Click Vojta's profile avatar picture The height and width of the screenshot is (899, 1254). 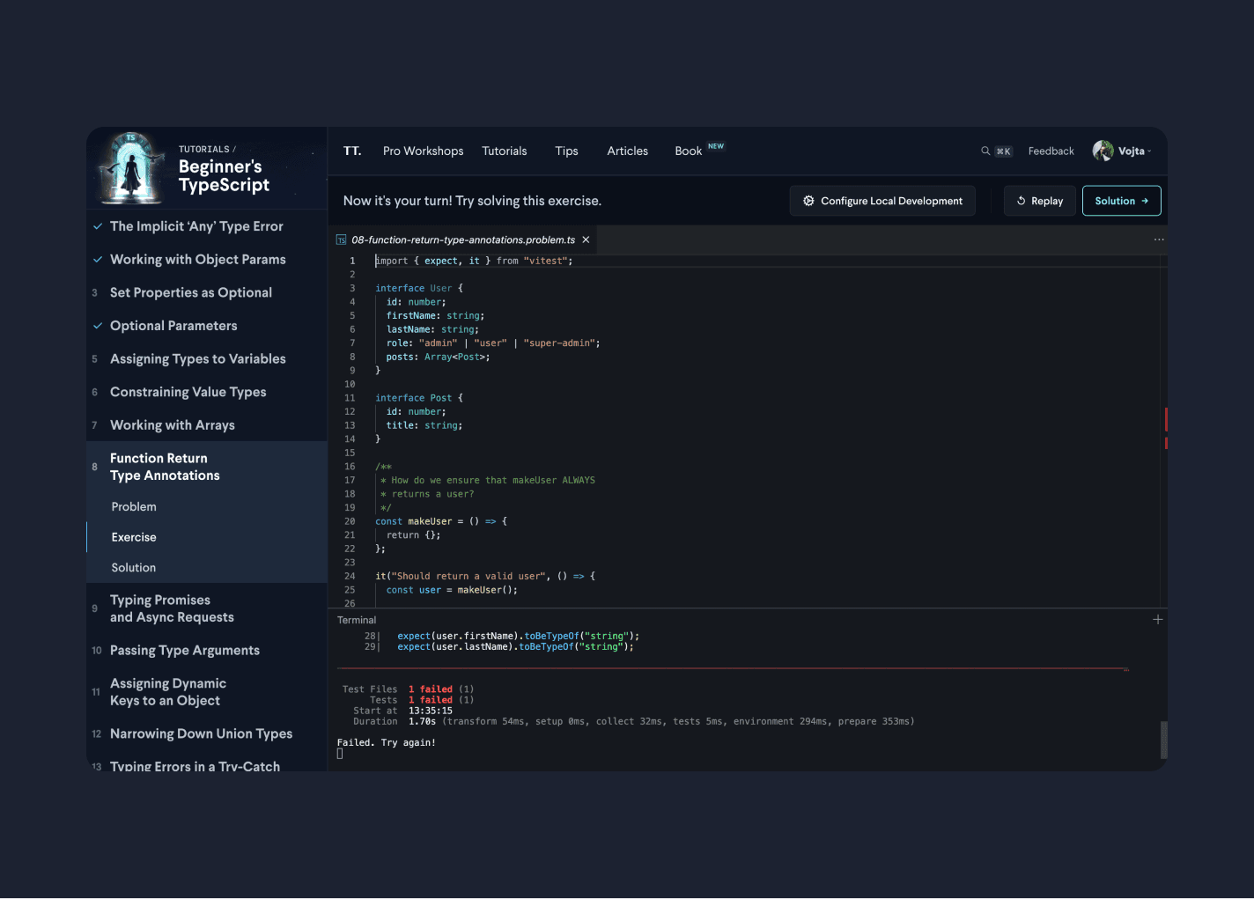click(1103, 151)
